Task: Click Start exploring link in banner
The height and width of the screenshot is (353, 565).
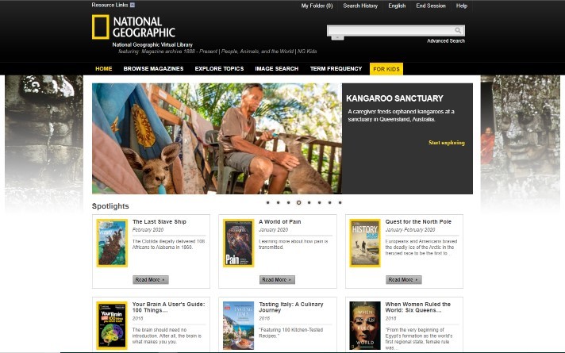Action: point(447,143)
